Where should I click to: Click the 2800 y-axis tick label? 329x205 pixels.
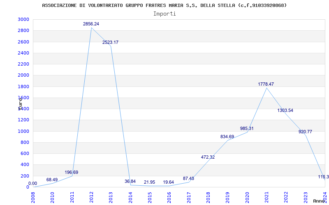[x=24, y=31]
